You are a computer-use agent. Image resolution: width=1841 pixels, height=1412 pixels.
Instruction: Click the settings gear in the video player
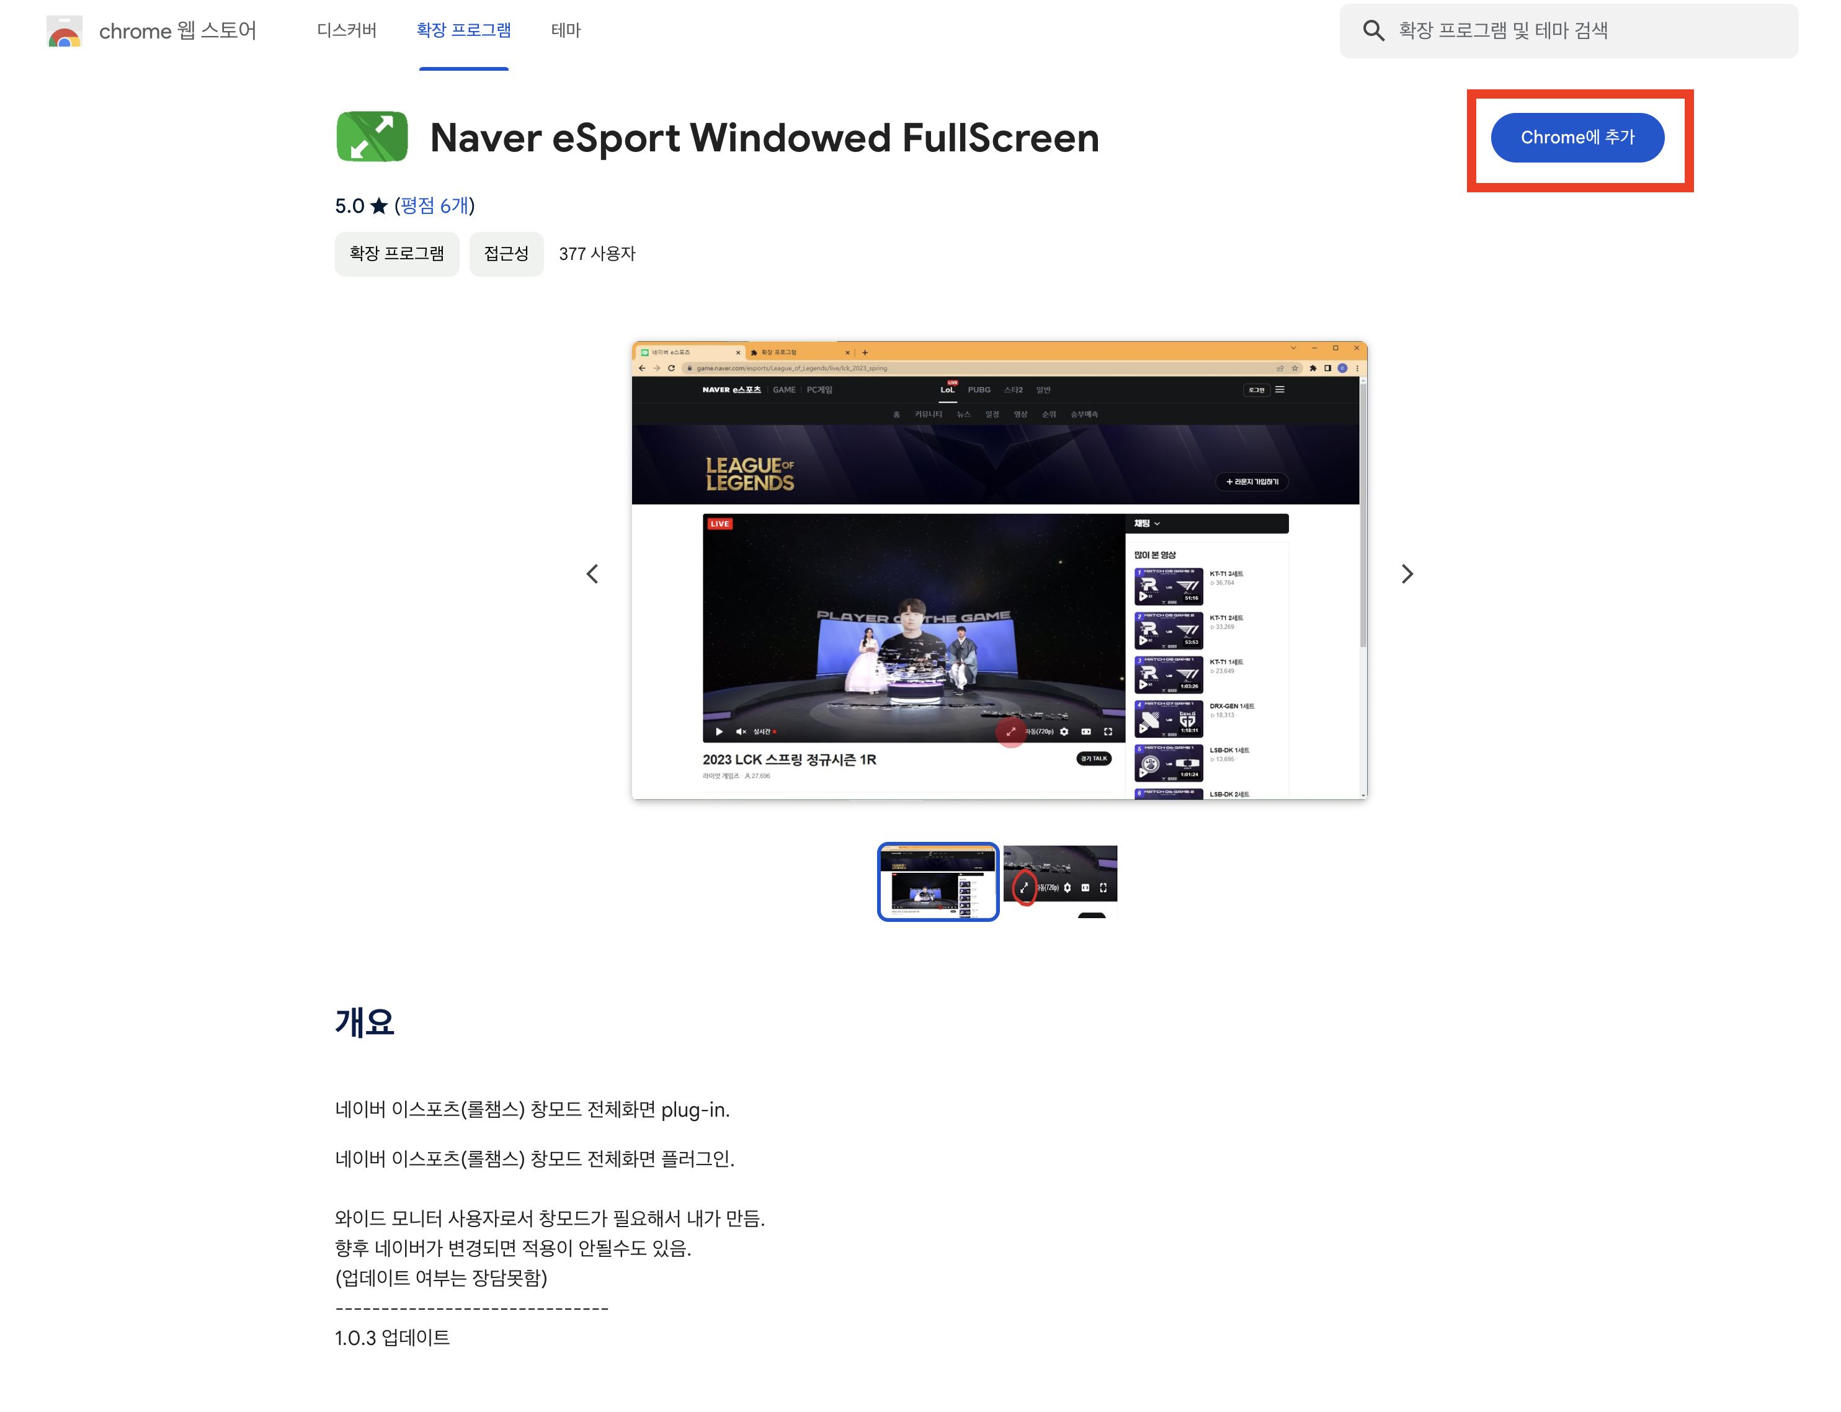[x=1064, y=731]
